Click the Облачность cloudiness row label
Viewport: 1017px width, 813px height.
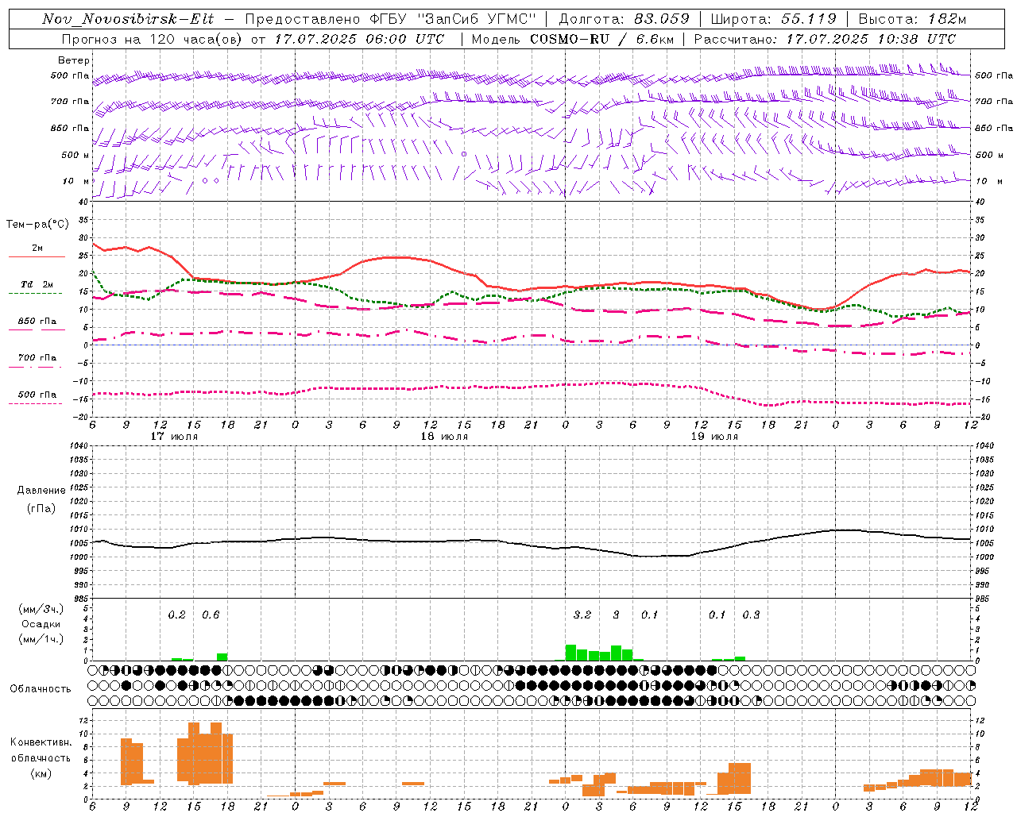tap(41, 688)
